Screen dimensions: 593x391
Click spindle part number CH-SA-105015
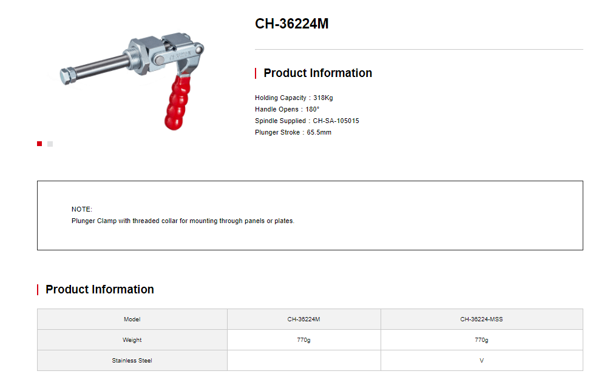(336, 121)
